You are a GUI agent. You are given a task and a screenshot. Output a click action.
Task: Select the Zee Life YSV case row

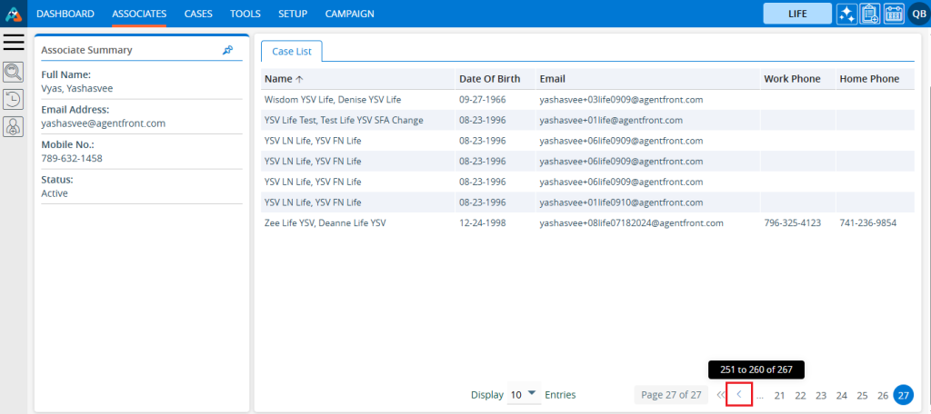(x=325, y=222)
